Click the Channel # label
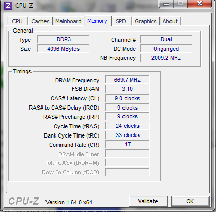 [x=124, y=40]
